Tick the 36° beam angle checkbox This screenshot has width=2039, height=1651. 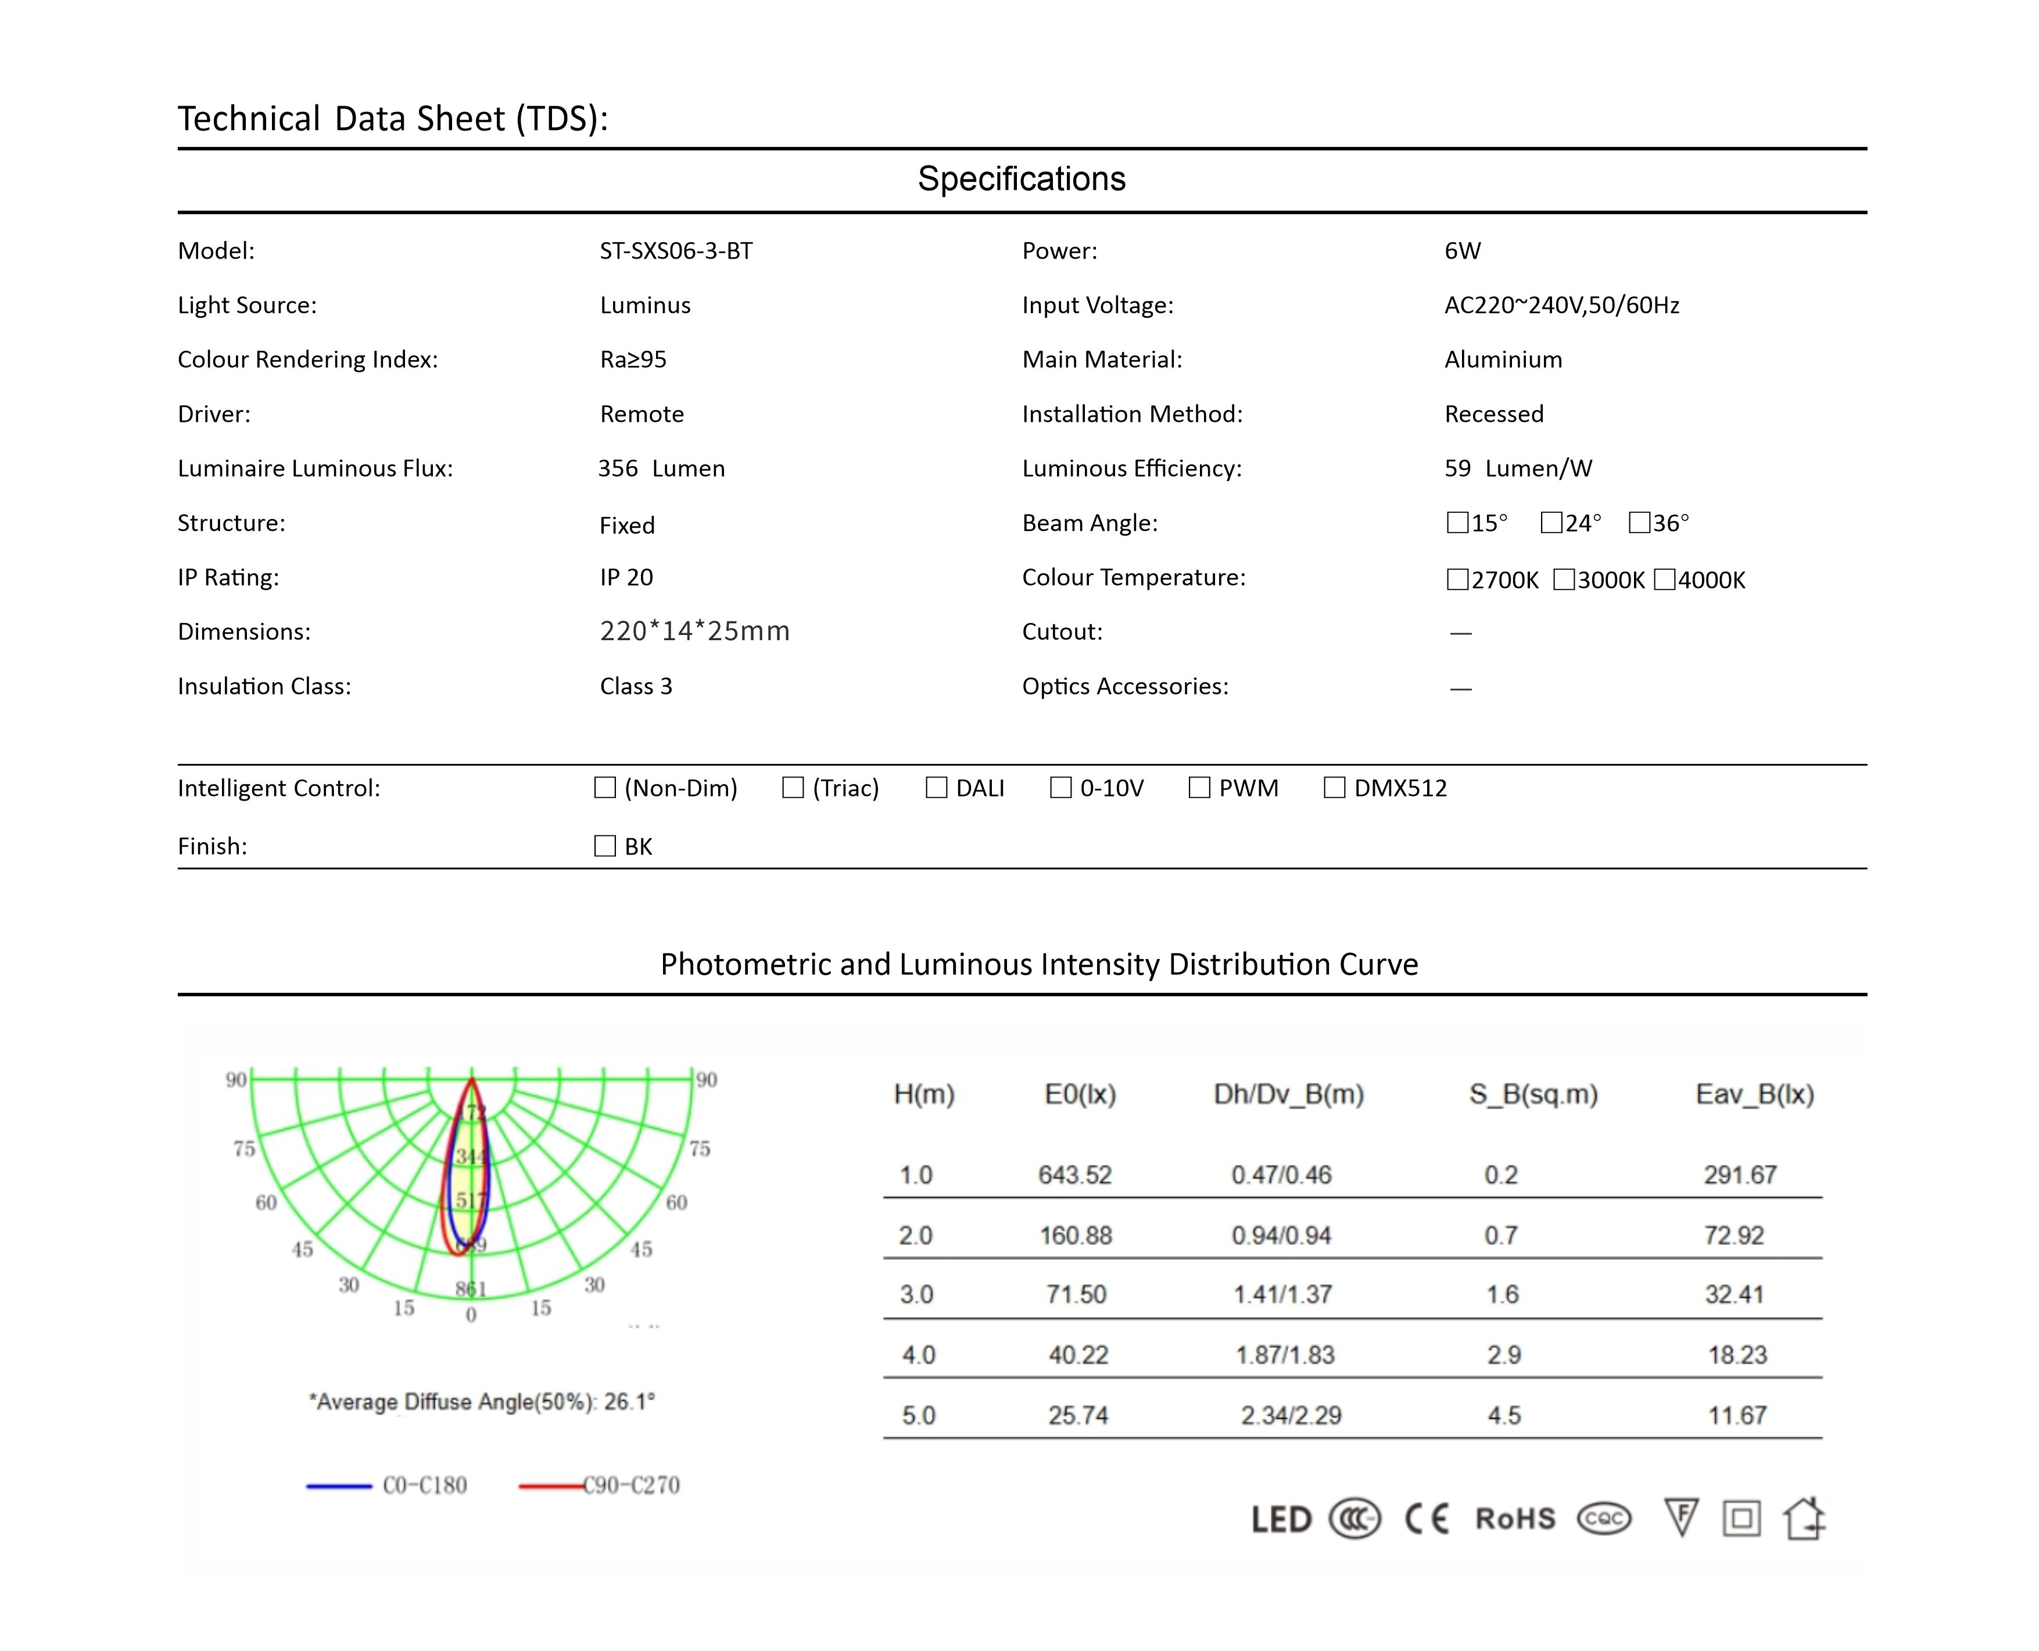coord(1639,523)
